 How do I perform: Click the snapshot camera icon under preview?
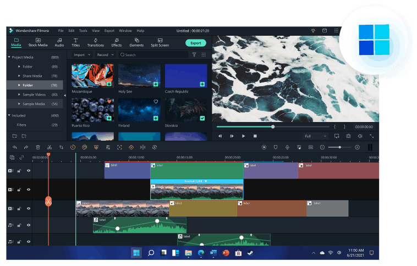click(x=348, y=136)
